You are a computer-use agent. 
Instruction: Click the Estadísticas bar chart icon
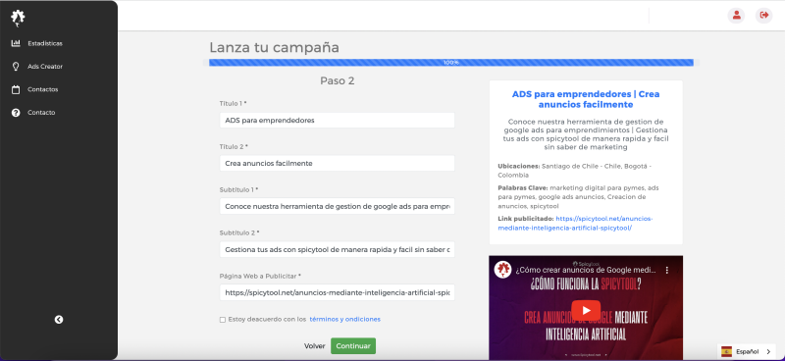coord(16,43)
